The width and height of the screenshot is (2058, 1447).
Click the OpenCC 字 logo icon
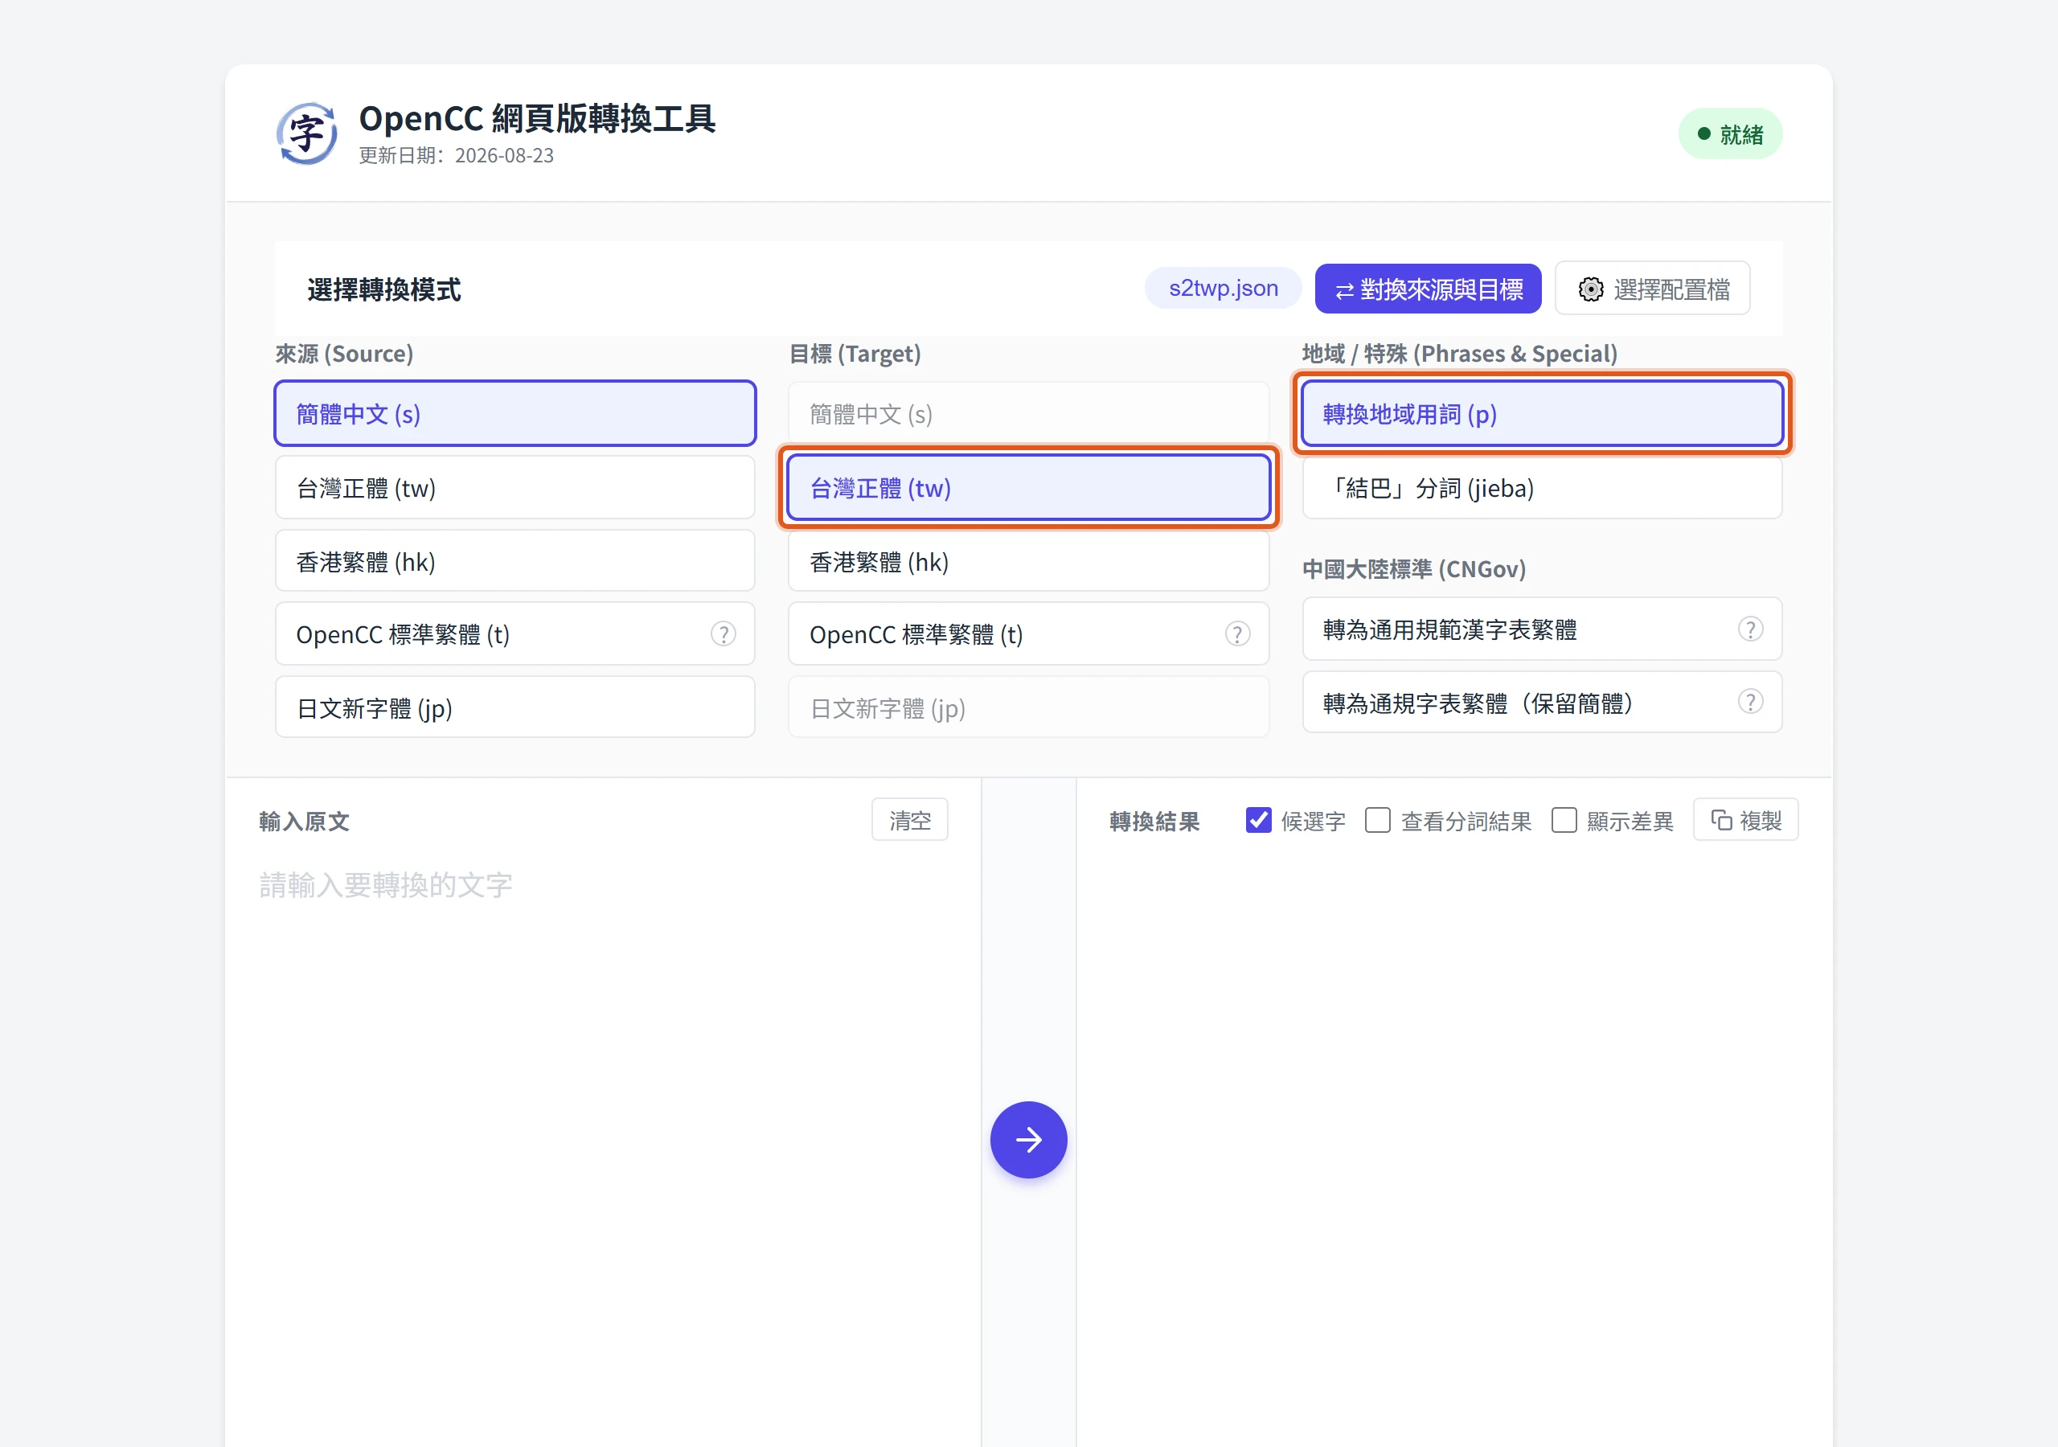click(x=306, y=133)
